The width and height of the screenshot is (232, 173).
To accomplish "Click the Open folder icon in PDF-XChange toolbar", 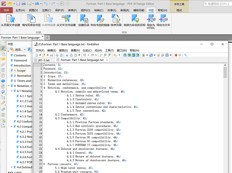I will [x=10, y=3].
